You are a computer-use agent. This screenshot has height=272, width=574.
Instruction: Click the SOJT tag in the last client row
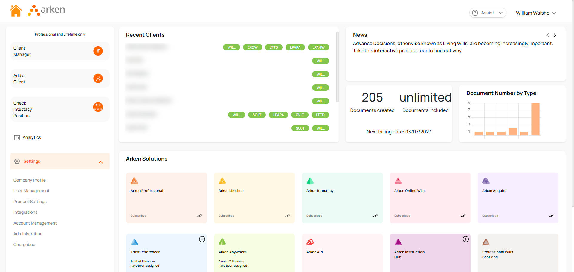click(x=300, y=128)
